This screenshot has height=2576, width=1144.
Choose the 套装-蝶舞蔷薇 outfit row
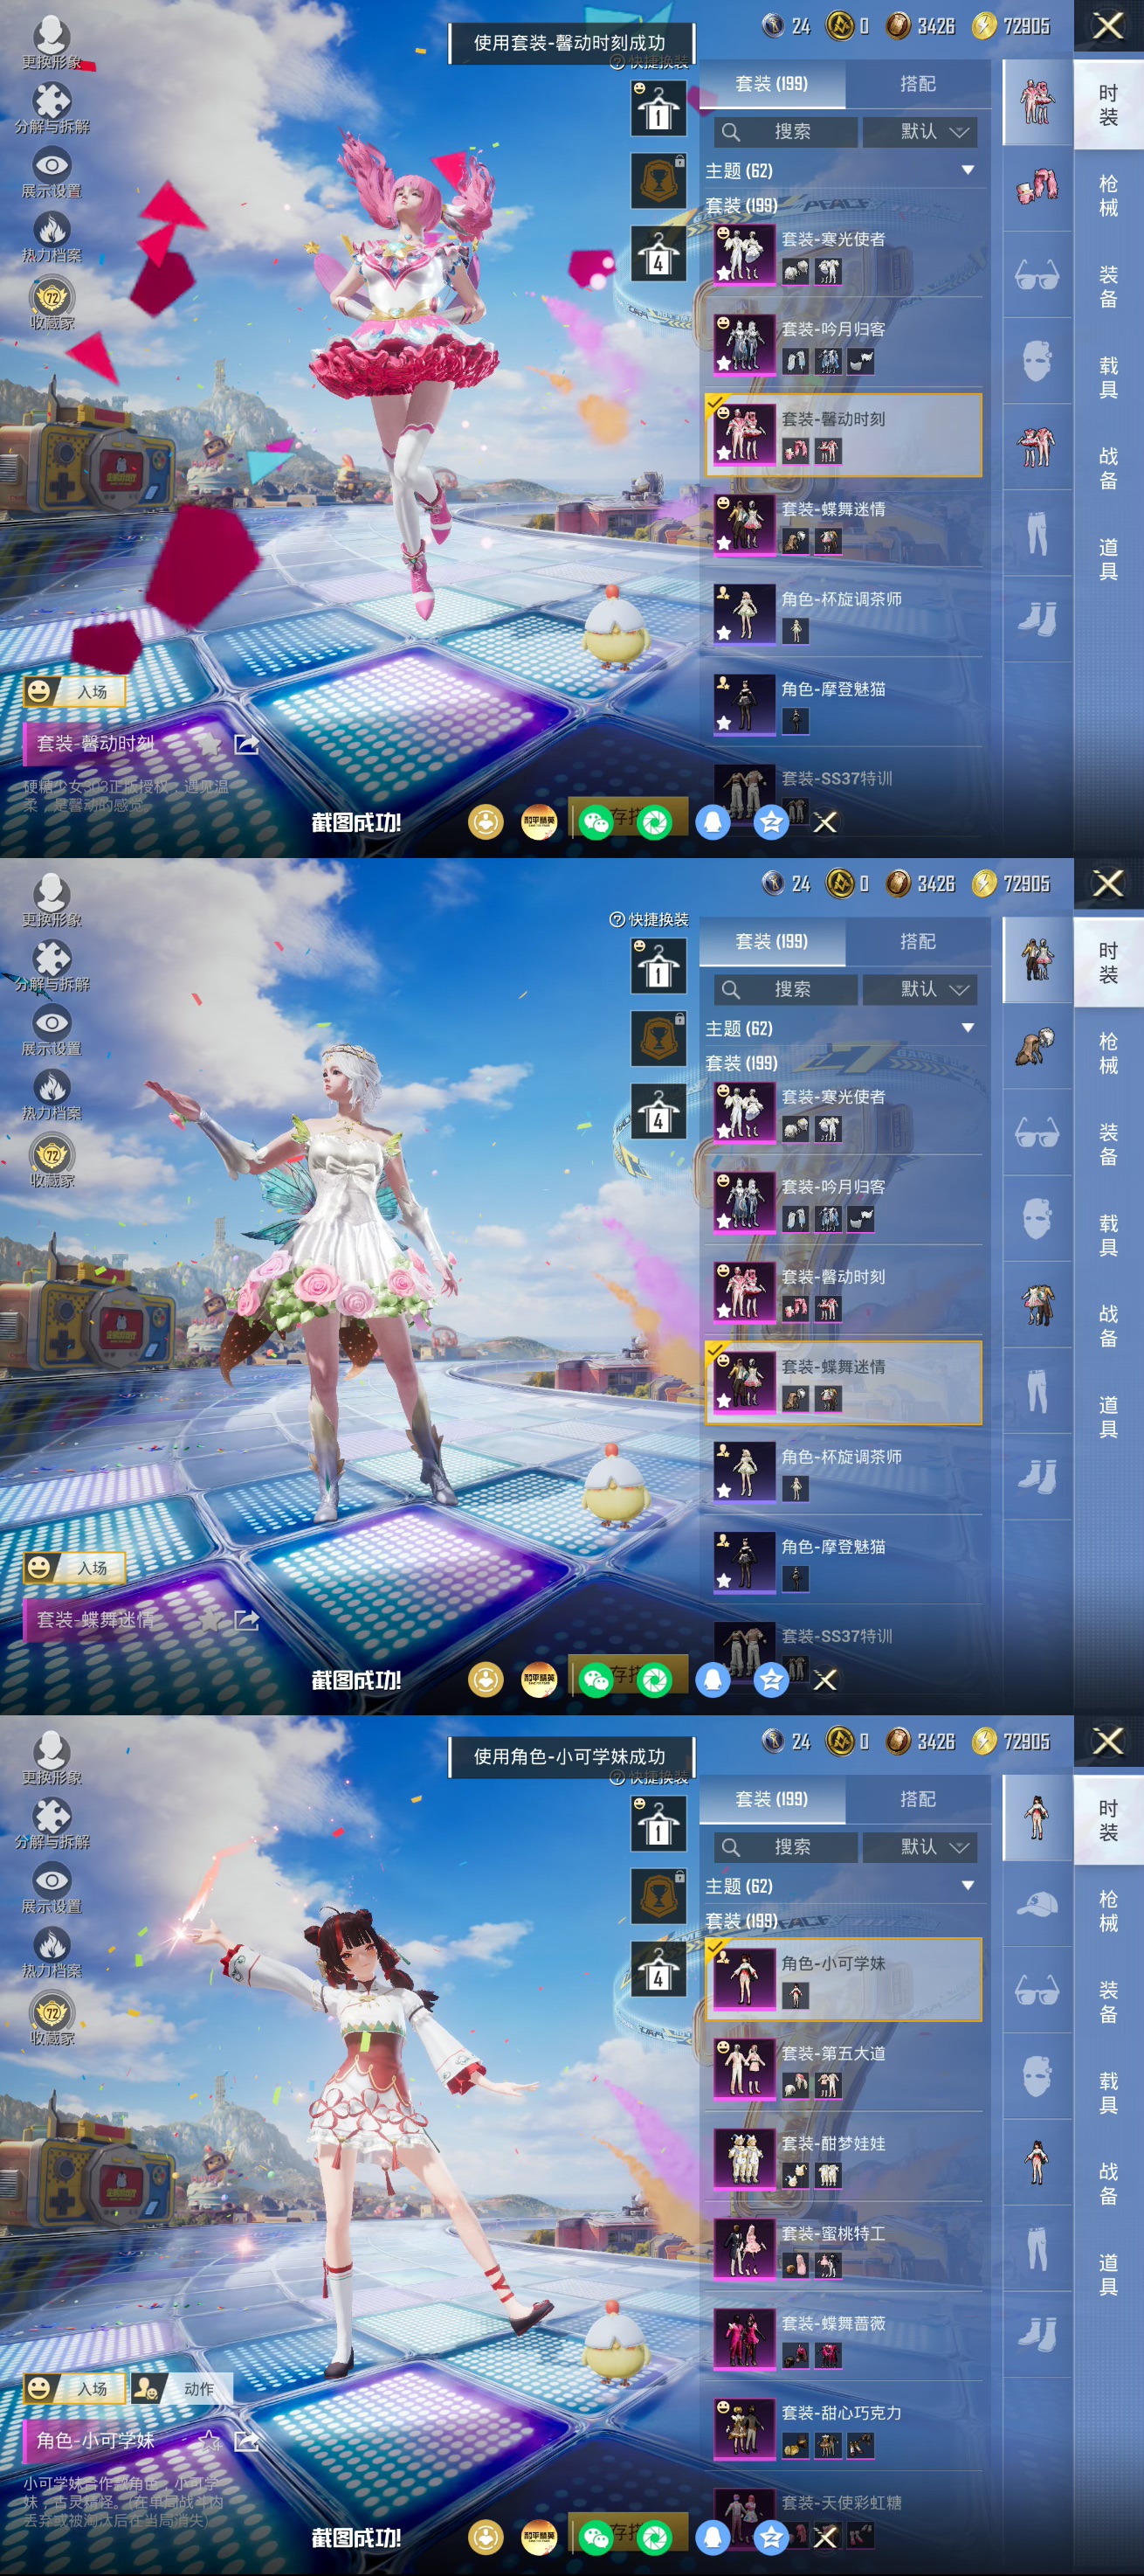[x=844, y=2340]
